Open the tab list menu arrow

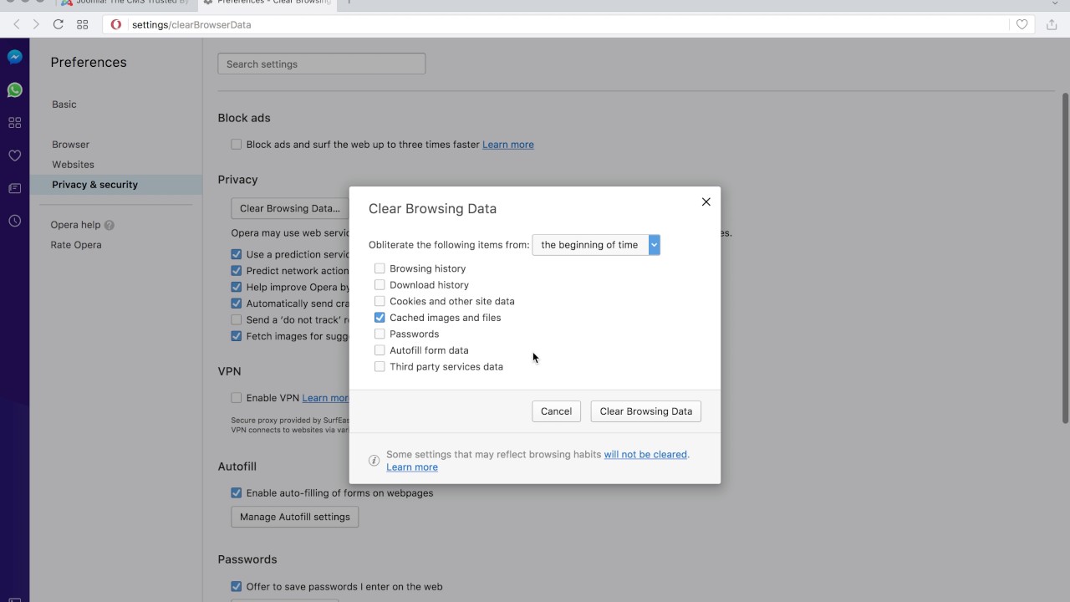[x=1055, y=3]
